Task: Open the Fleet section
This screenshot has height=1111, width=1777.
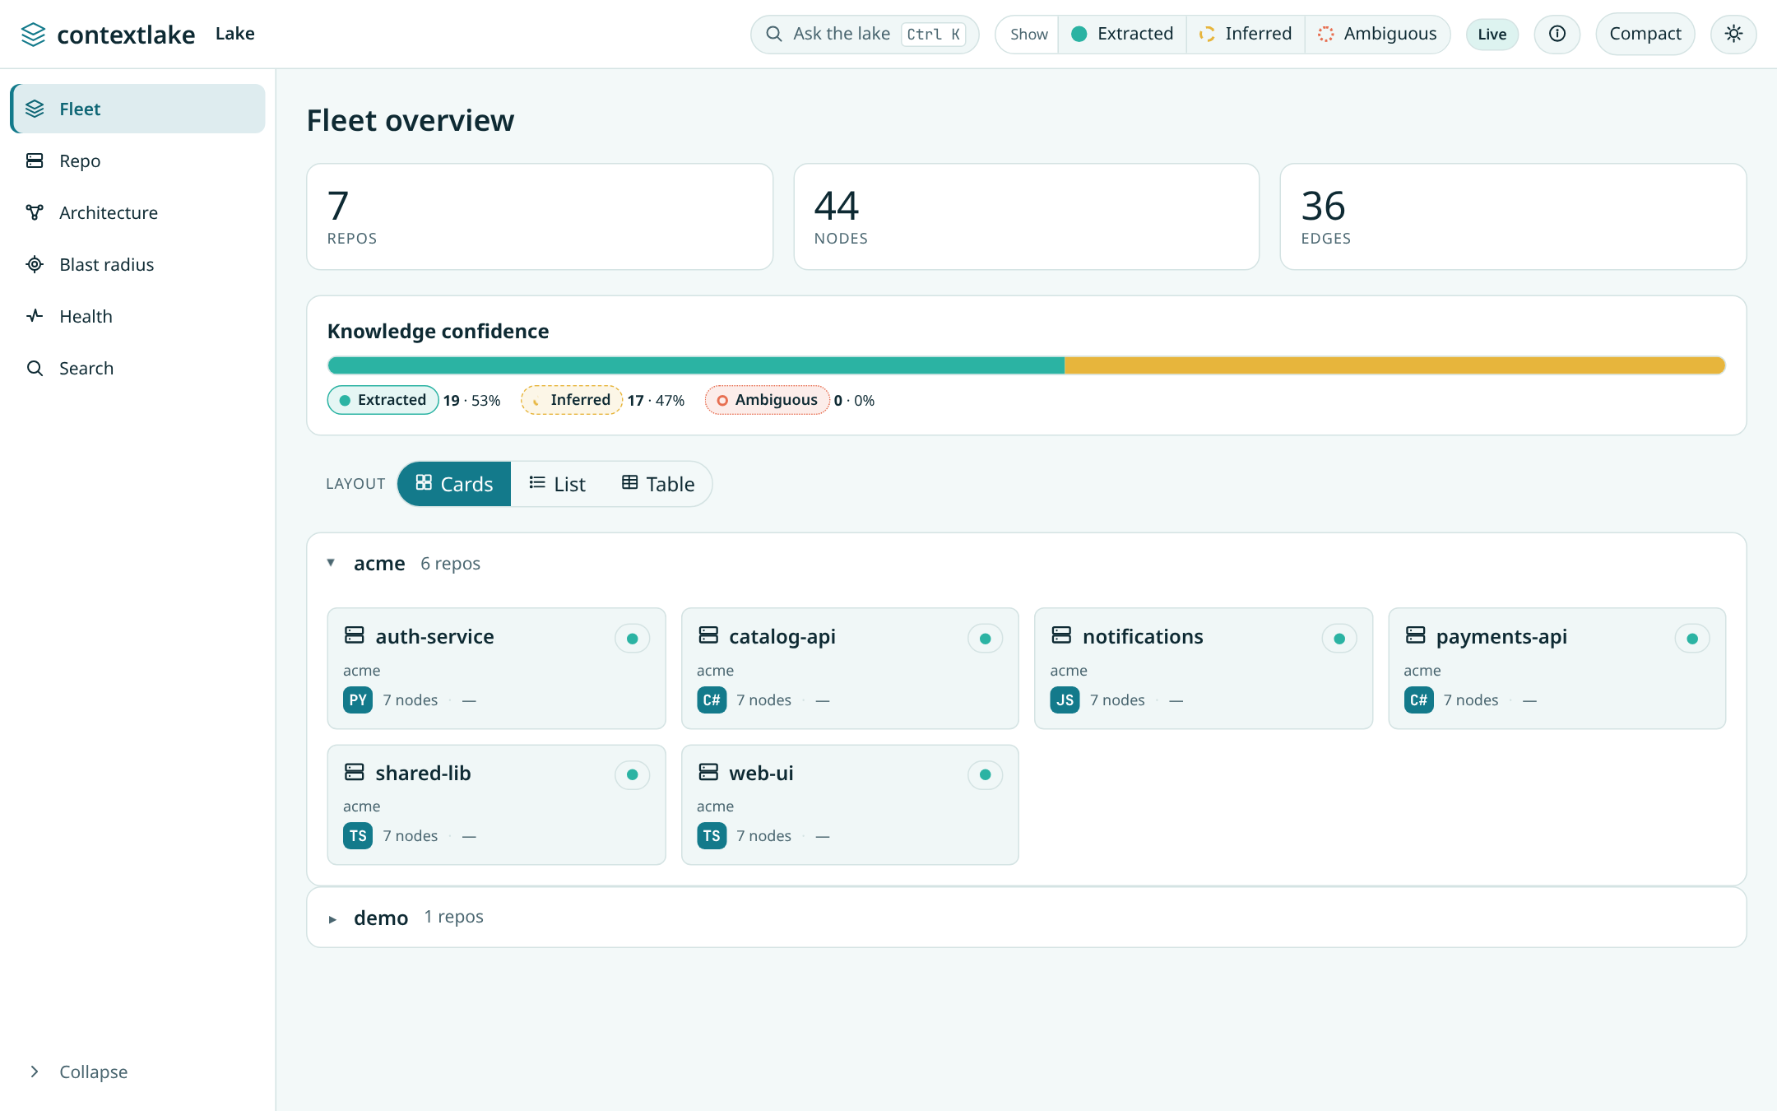Action: click(x=137, y=109)
